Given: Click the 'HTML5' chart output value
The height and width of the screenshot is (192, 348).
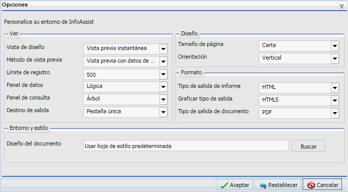Looking at the screenshot, I should pyautogui.click(x=295, y=101).
